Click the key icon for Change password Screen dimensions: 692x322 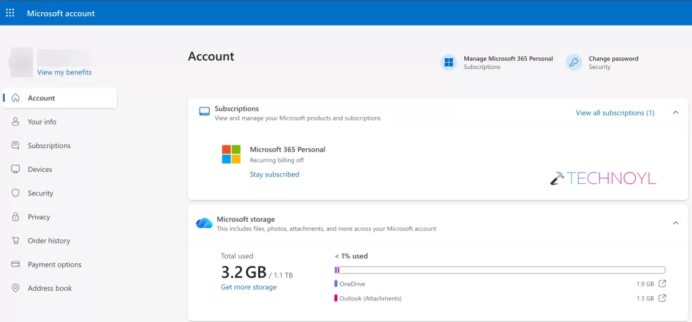tap(574, 62)
